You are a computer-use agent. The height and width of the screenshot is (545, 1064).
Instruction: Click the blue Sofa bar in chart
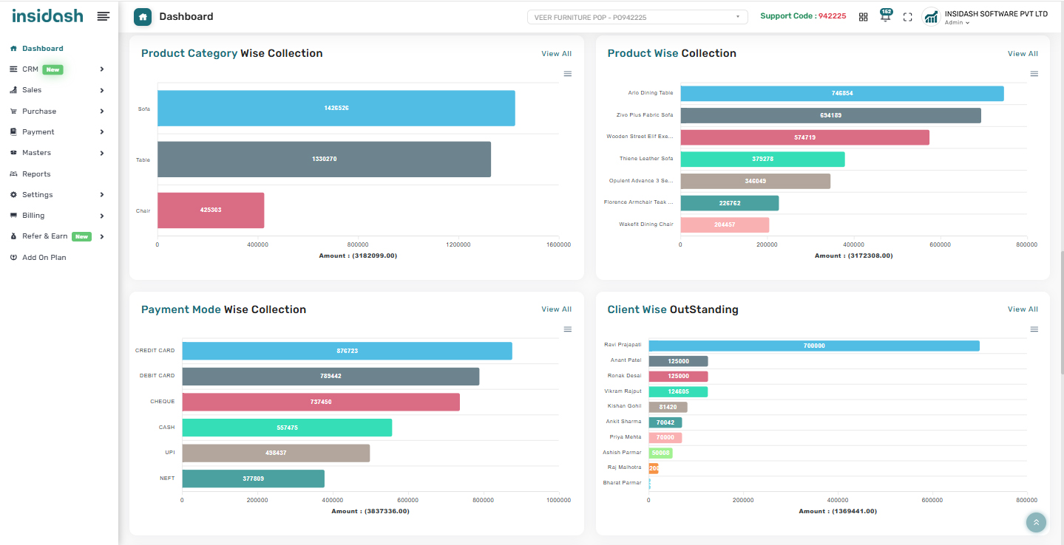click(336, 109)
